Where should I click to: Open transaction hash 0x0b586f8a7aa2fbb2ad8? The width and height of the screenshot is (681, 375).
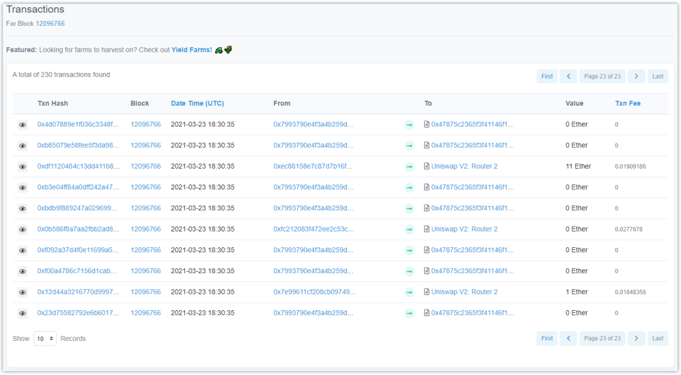tap(78, 229)
